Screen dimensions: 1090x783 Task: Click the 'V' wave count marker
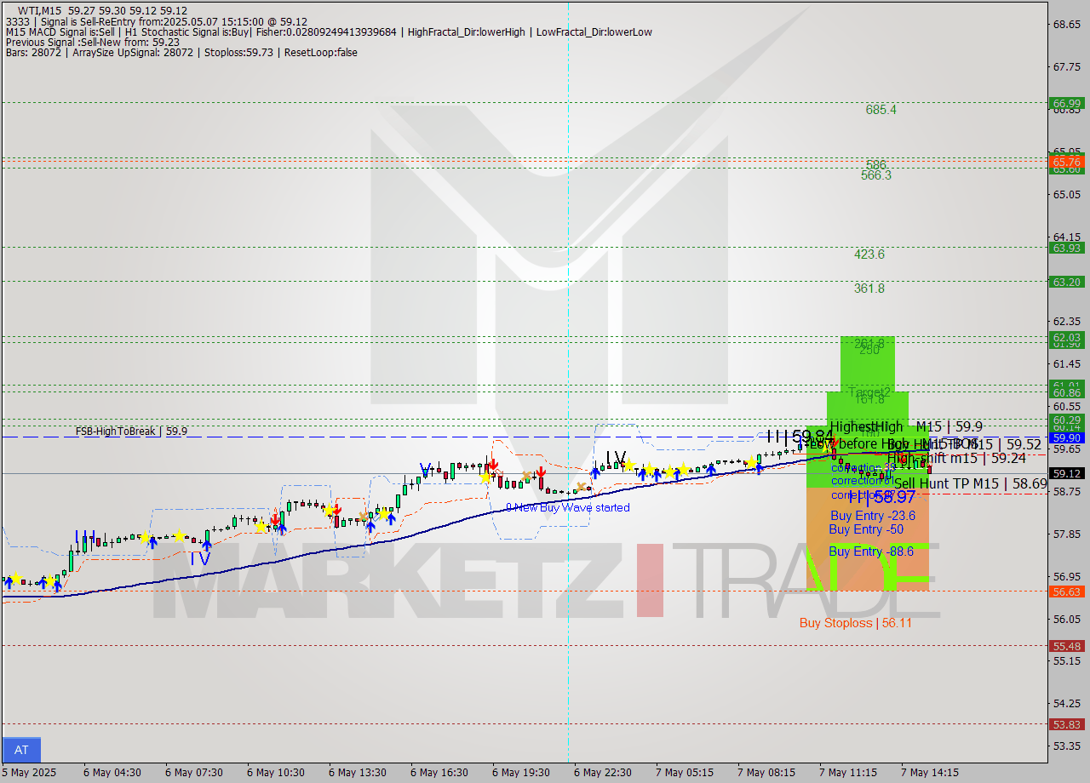[425, 468]
